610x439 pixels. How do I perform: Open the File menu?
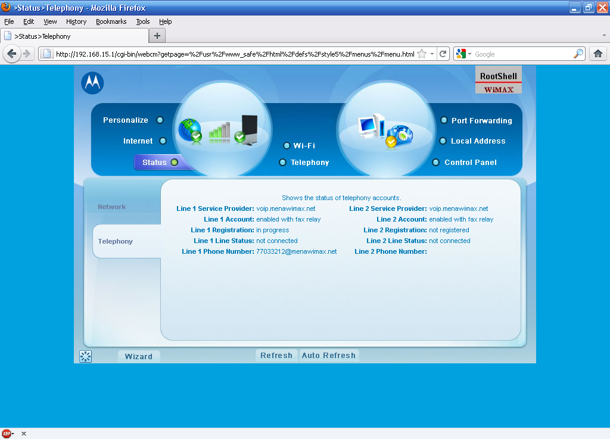[9, 21]
